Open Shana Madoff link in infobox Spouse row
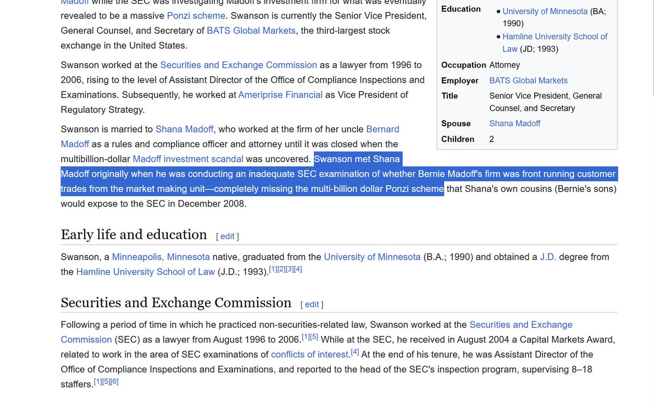654x403 pixels. (x=514, y=124)
